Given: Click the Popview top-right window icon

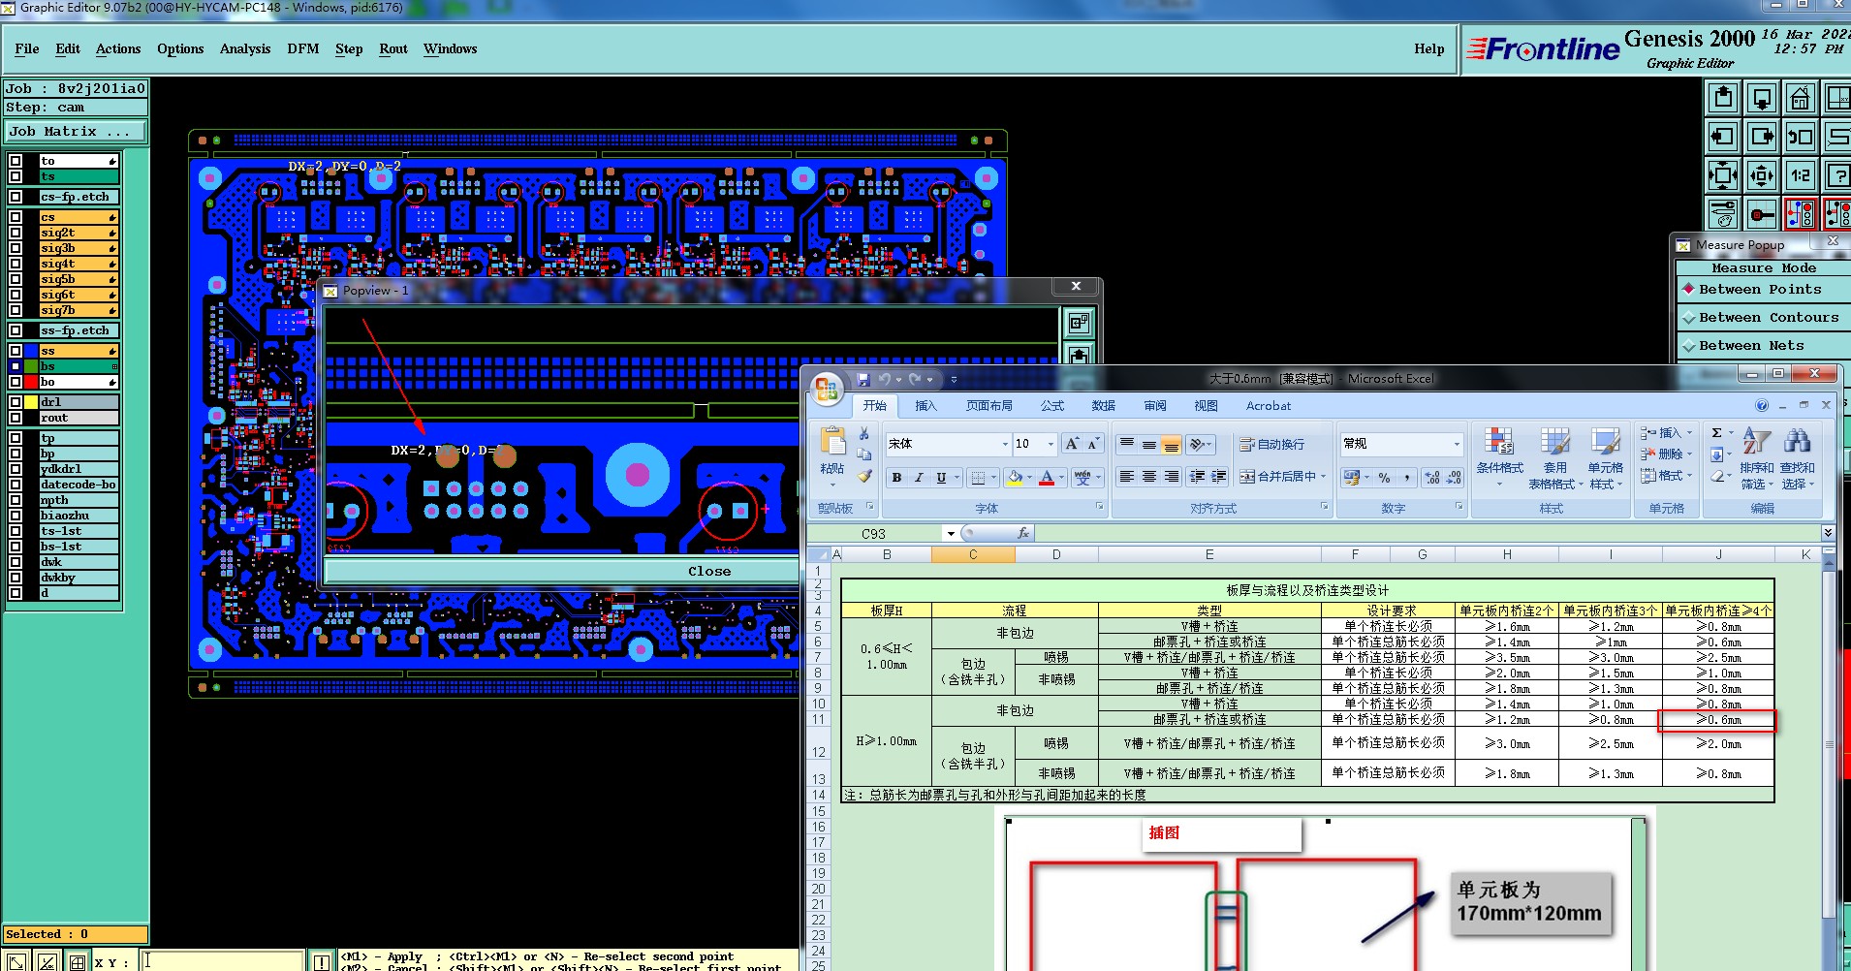Looking at the screenshot, I should click(1079, 322).
